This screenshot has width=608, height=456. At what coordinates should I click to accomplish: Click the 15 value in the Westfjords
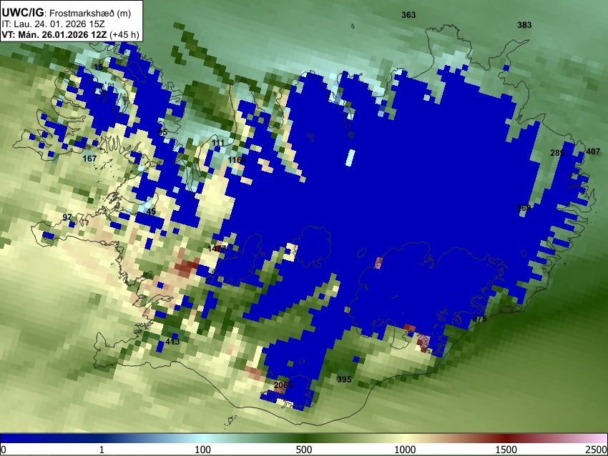point(99,67)
